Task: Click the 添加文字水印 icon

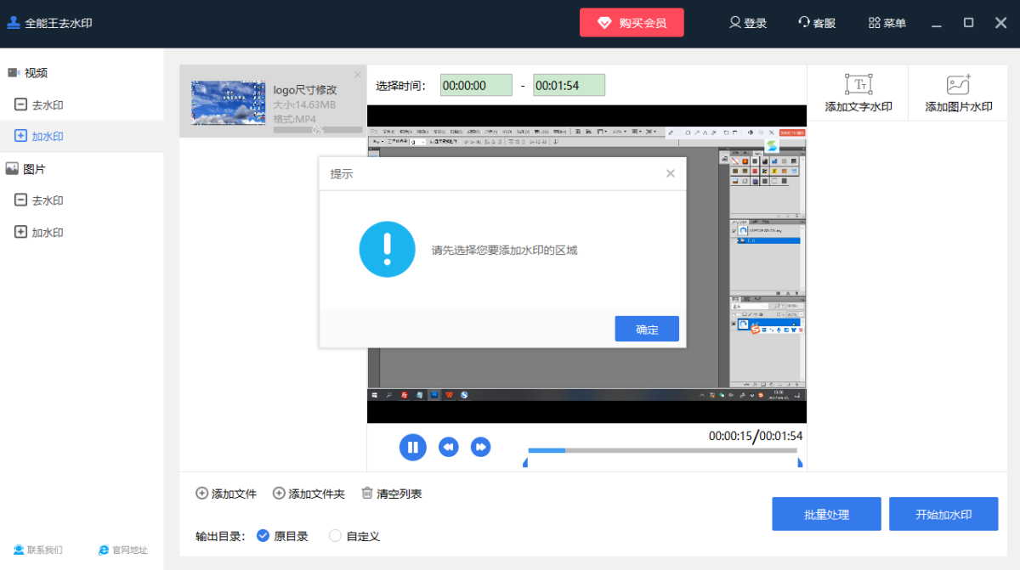Action: (x=858, y=85)
